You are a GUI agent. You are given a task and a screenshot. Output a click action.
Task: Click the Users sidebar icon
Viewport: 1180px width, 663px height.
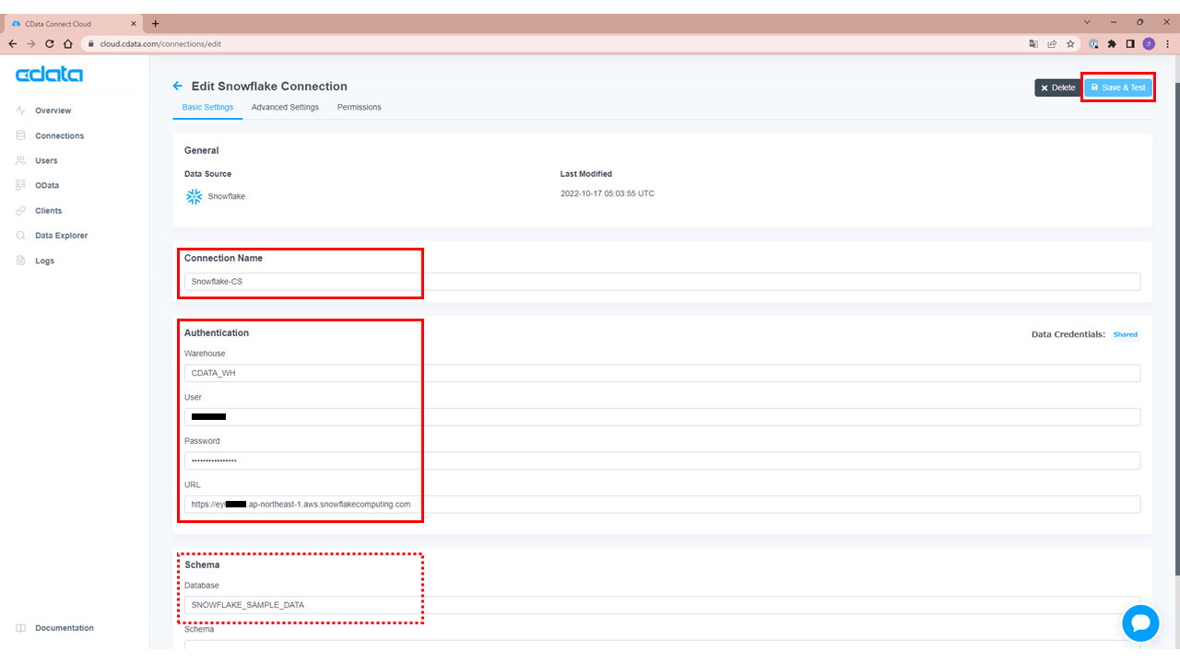(x=20, y=160)
